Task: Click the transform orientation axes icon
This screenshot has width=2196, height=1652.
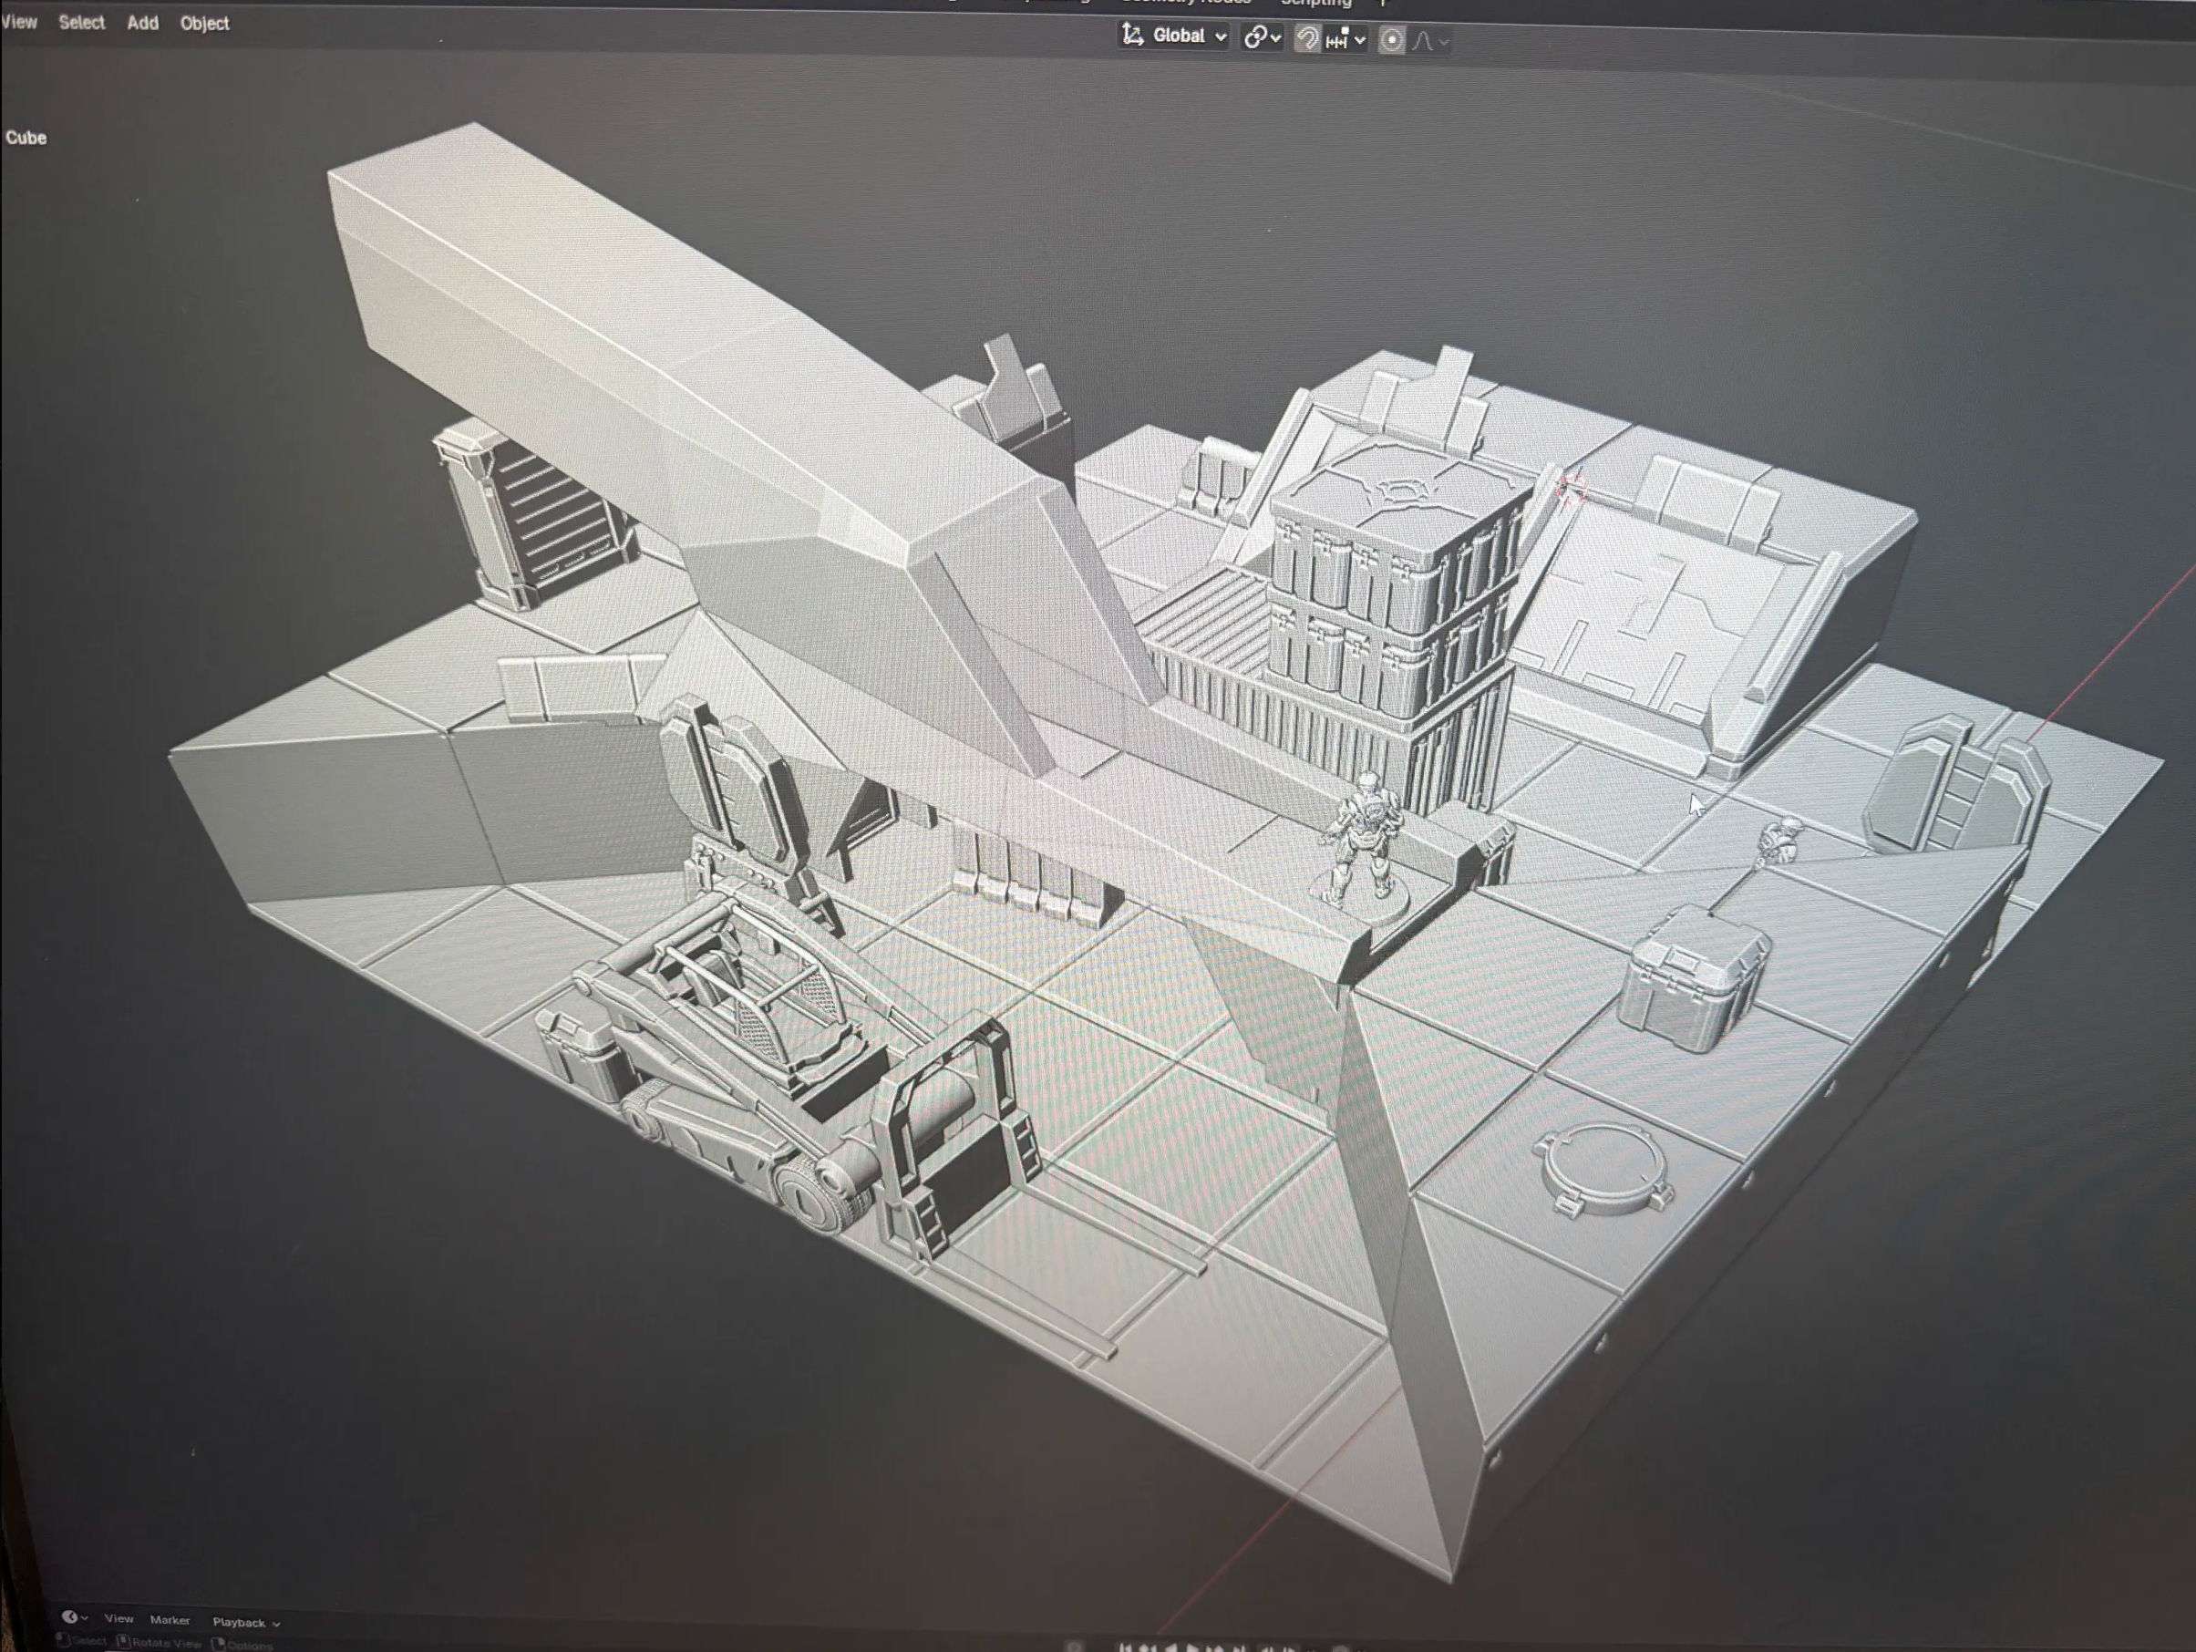Action: pyautogui.click(x=1132, y=36)
